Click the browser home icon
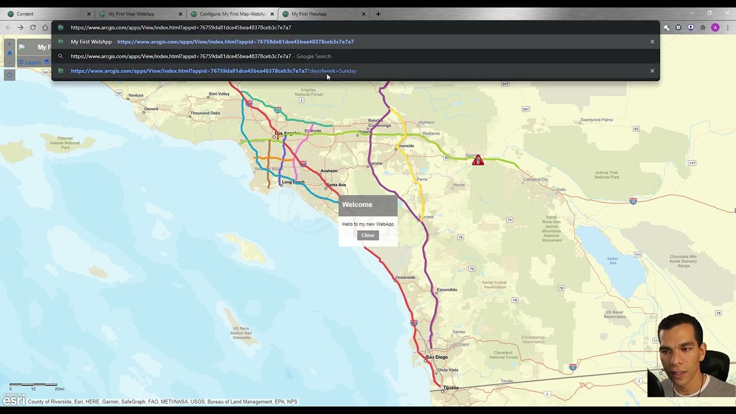Image resolution: width=736 pixels, height=414 pixels. pyautogui.click(x=45, y=28)
